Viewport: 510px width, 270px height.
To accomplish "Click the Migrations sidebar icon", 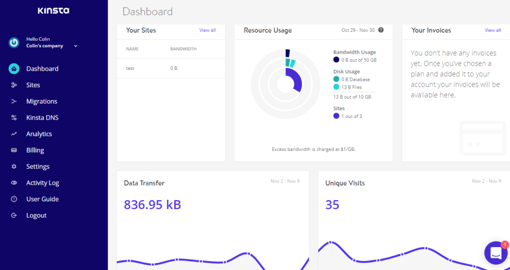I will (x=14, y=101).
